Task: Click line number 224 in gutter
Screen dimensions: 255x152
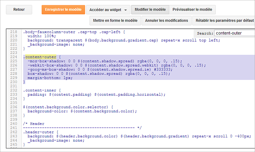Action: (14, 57)
